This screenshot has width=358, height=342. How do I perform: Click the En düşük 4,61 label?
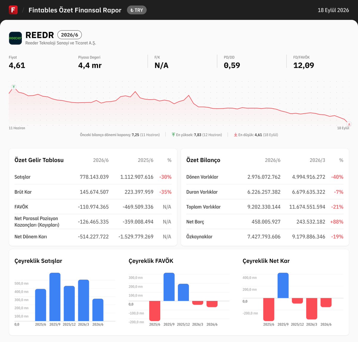click(258, 135)
